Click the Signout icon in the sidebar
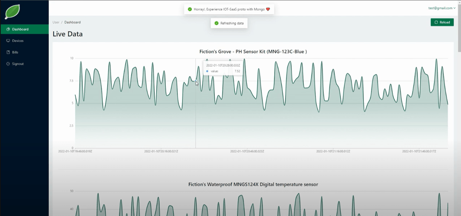The height and width of the screenshot is (216, 461). tap(8, 64)
